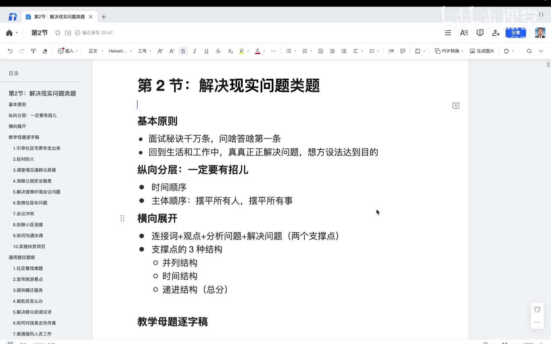This screenshot has height=344, width=551.
Task: Switch to the 第2节：解决现实问题类题 browser tab
Action: tap(59, 17)
